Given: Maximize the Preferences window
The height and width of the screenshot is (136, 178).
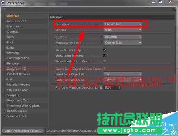Looking at the screenshot, I should (160, 2).
